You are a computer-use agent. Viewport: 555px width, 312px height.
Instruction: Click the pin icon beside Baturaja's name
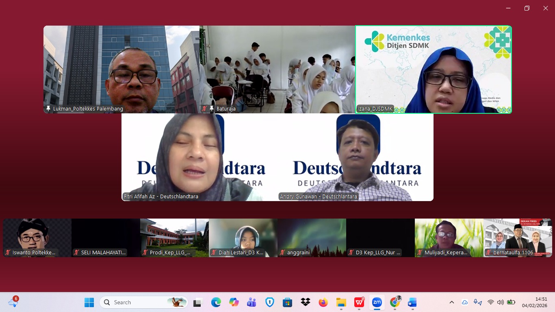(212, 108)
